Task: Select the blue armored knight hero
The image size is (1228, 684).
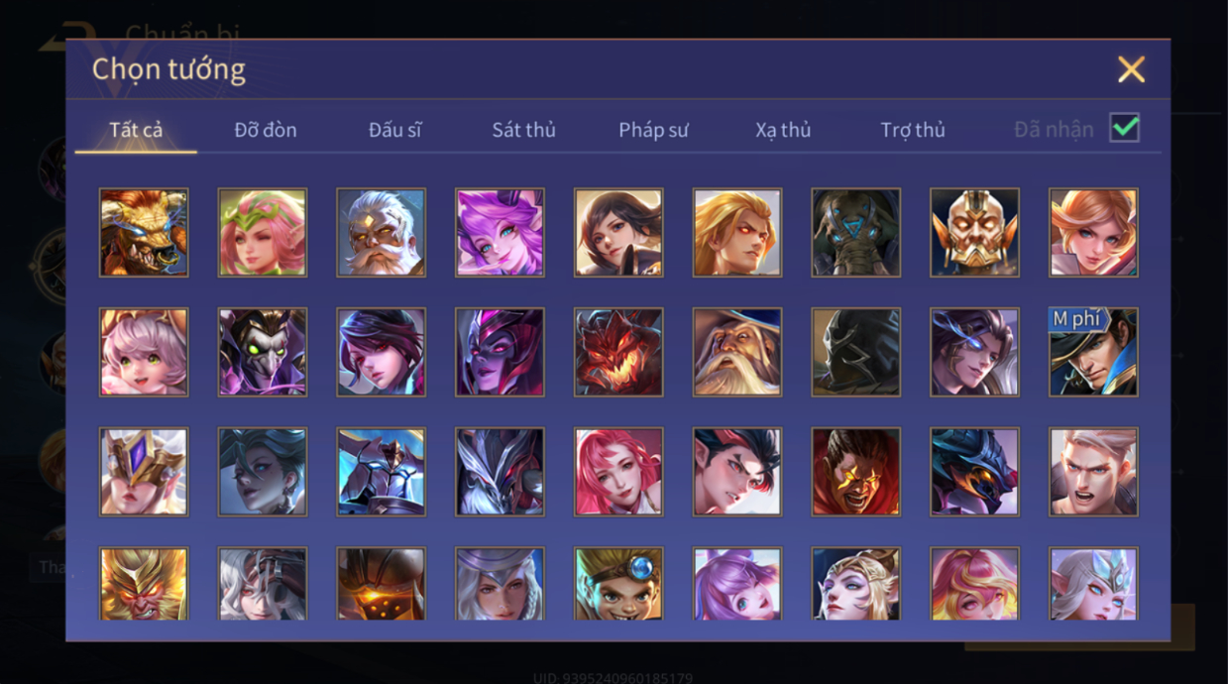Action: click(x=381, y=472)
